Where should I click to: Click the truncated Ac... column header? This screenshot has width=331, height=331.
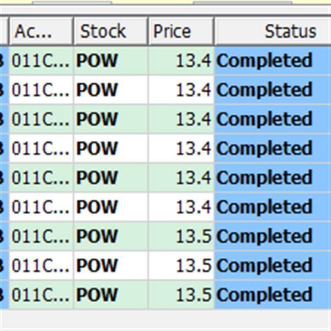tap(41, 31)
